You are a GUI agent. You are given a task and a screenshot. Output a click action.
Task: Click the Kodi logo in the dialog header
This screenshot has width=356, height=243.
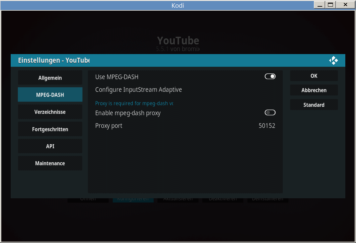333,60
